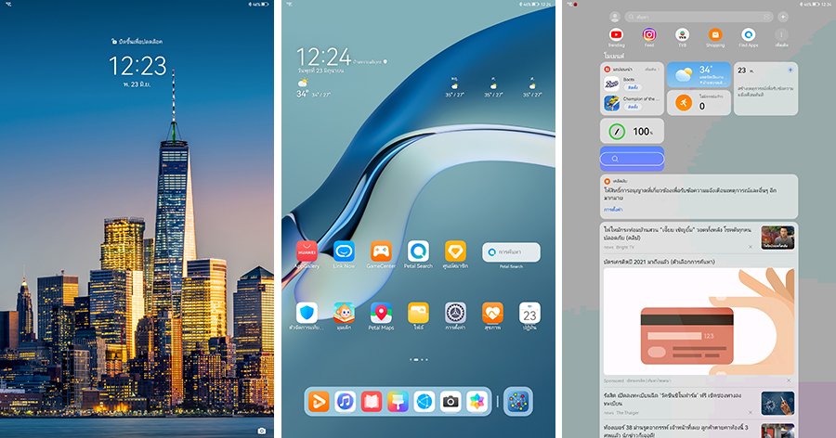Tap the plus button beside the search bar
The image size is (836, 438).
[782, 17]
